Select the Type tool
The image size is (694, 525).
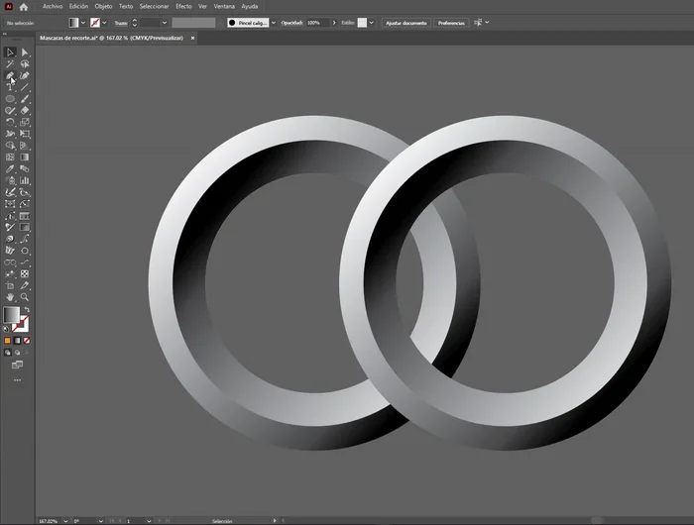[10, 87]
